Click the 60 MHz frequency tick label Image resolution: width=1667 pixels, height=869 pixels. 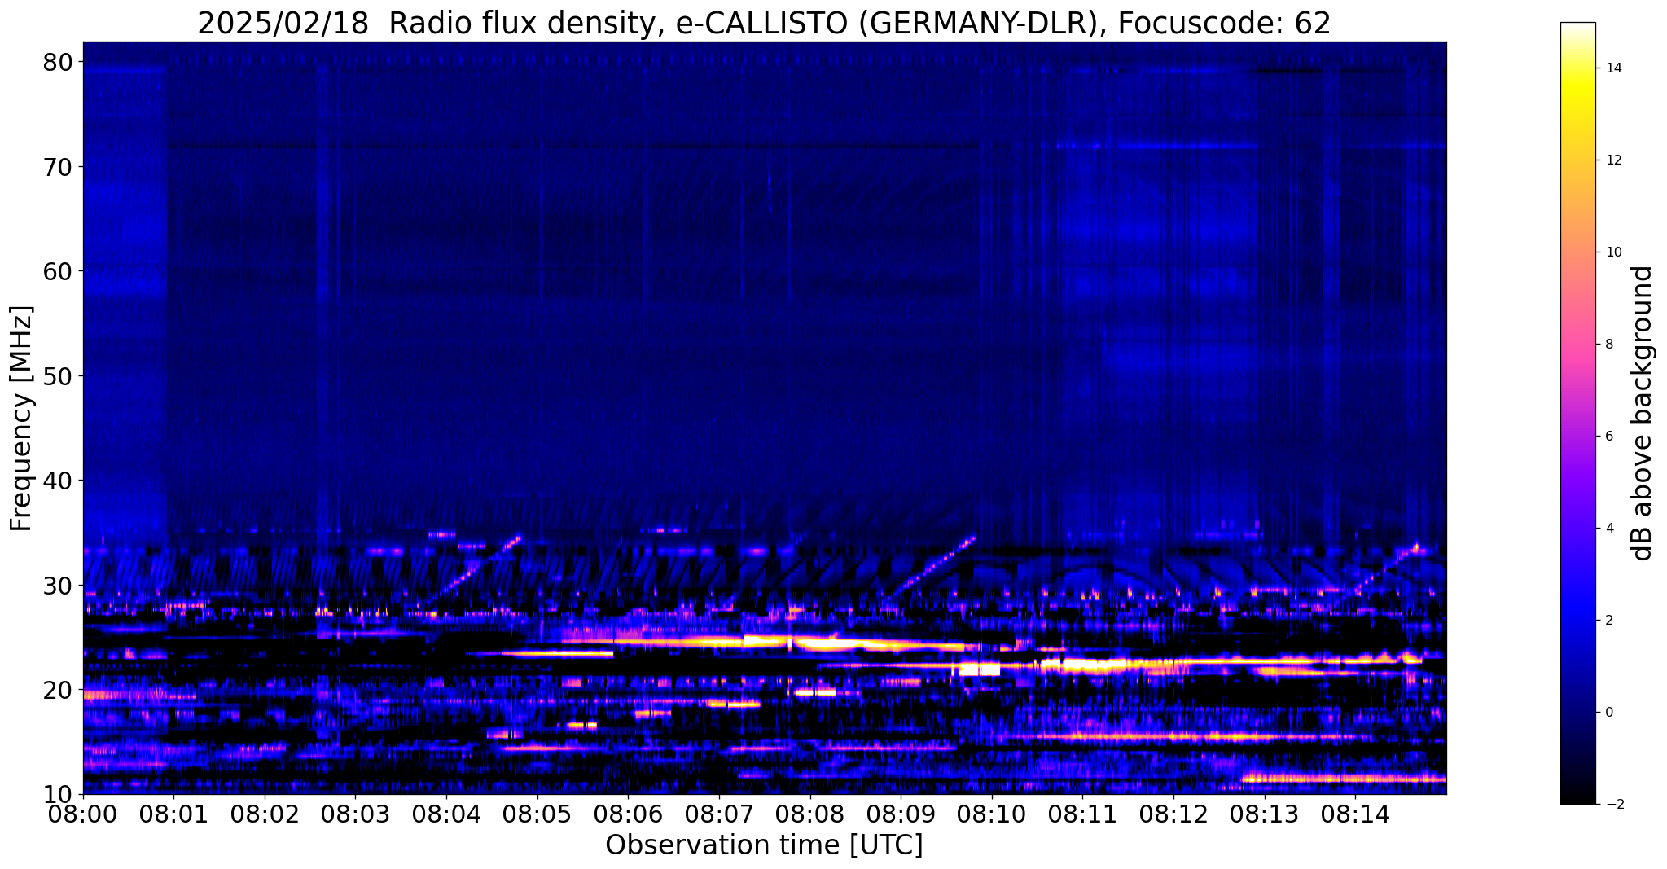coord(59,271)
